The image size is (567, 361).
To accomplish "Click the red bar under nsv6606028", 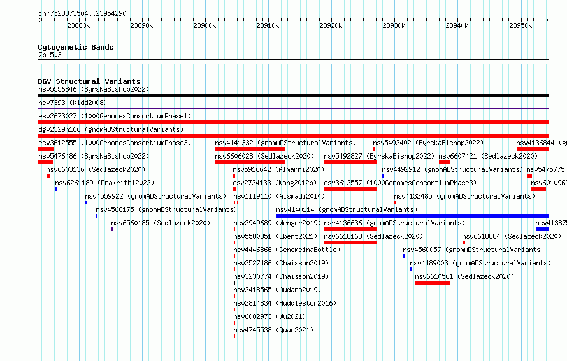I will click(250, 162).
